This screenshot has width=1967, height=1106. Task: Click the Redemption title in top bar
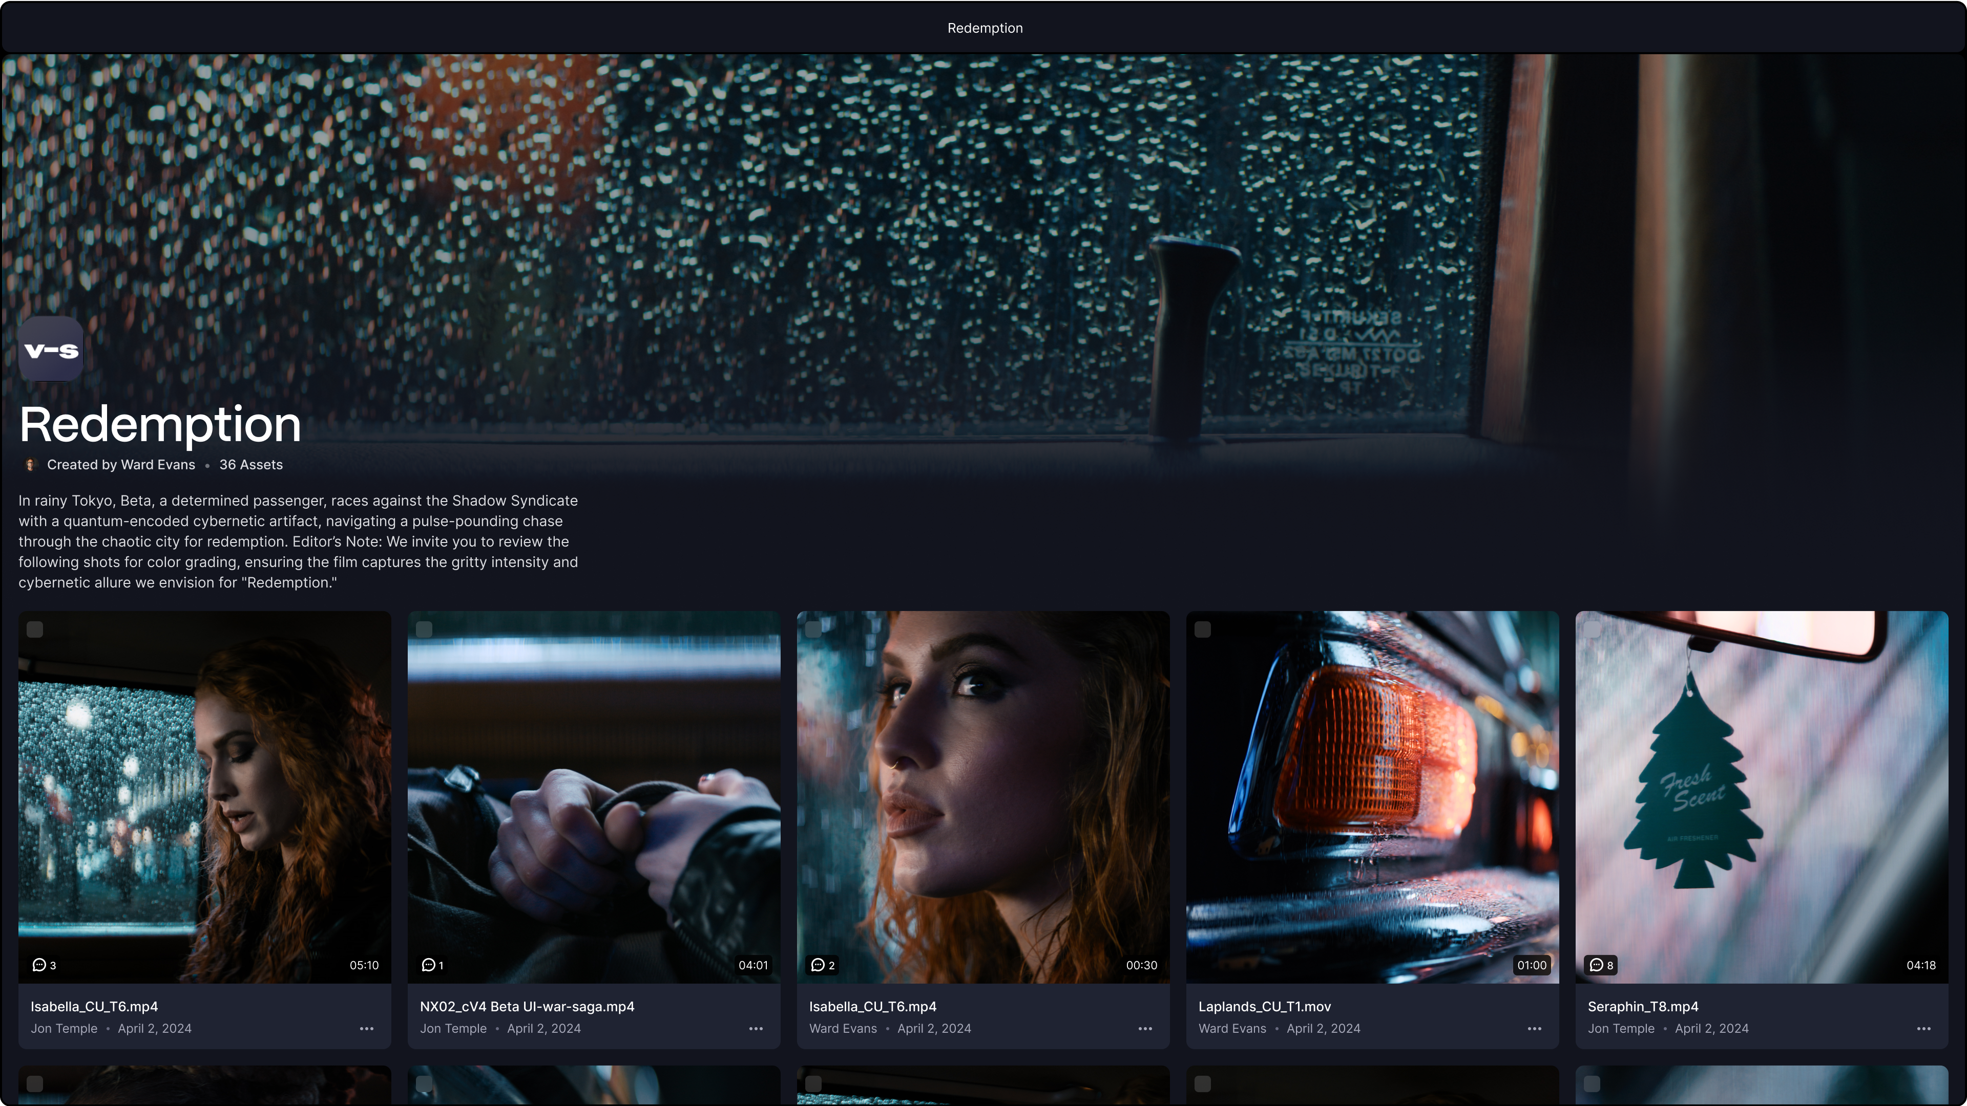click(x=985, y=28)
